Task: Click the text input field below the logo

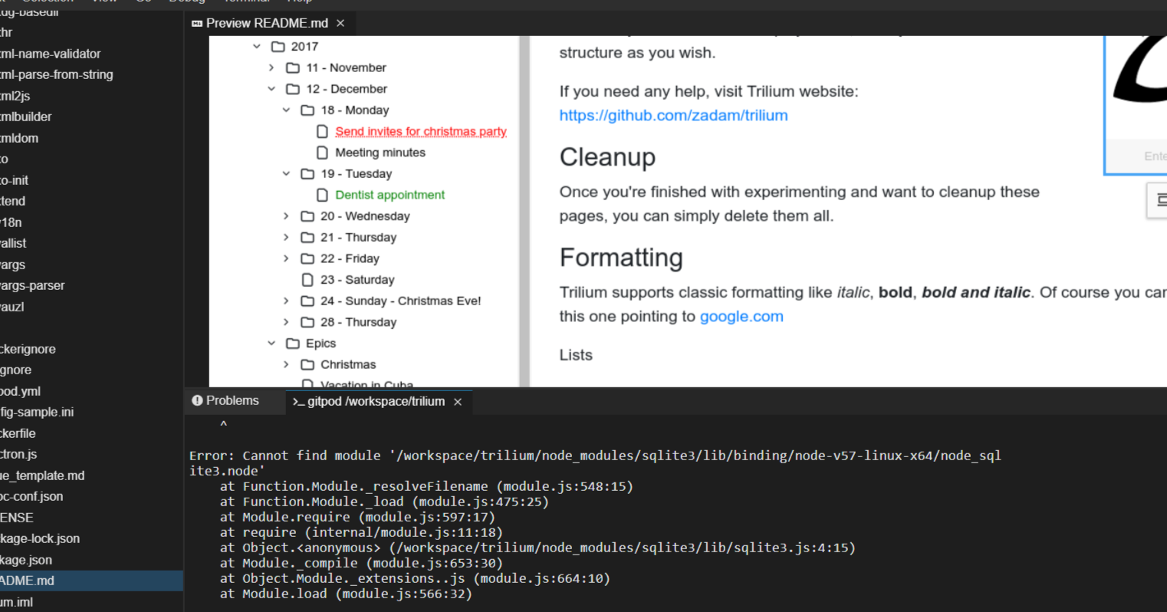Action: (1146, 156)
